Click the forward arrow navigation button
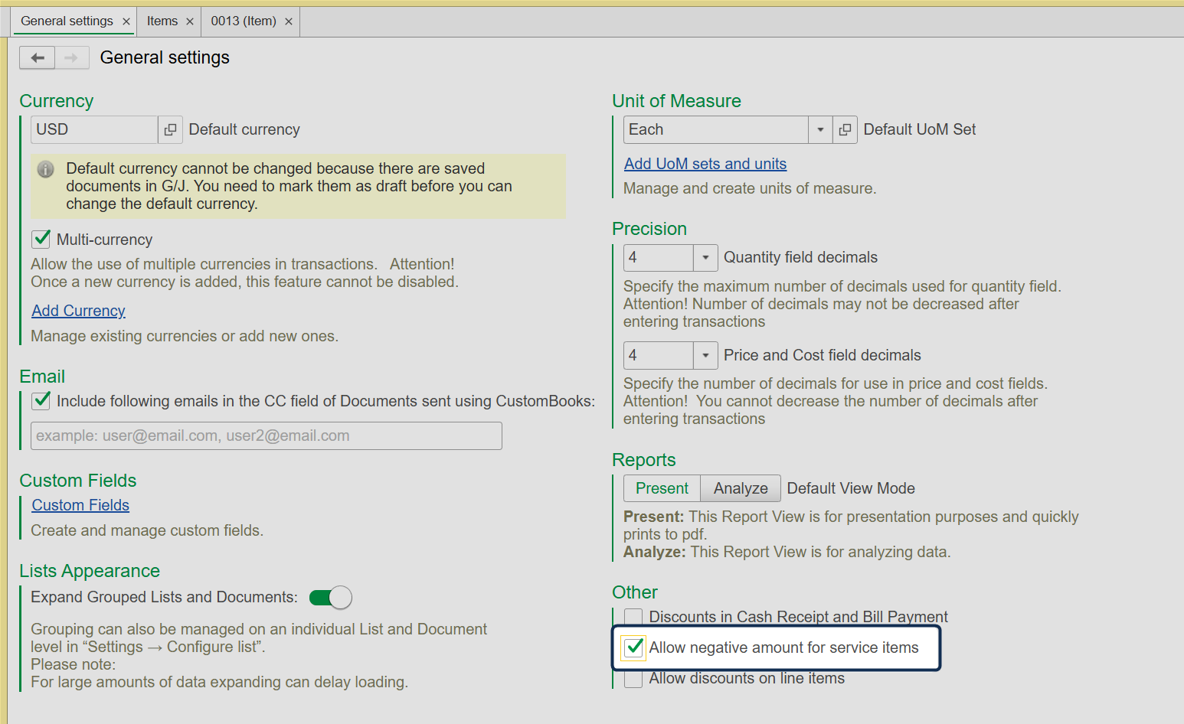The height and width of the screenshot is (724, 1184). [71, 58]
